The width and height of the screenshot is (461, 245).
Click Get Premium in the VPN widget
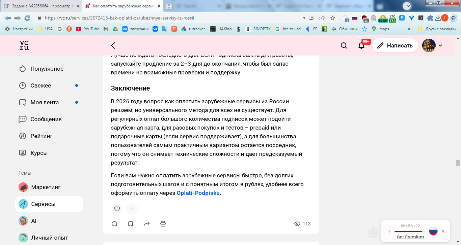pyautogui.click(x=410, y=237)
